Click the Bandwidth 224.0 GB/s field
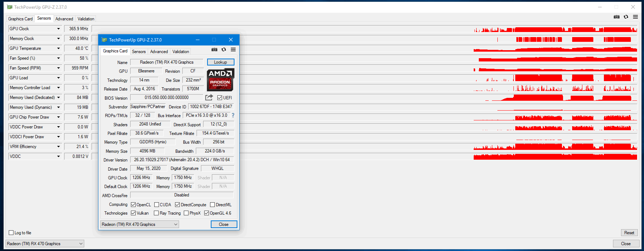The width and height of the screenshot is (644, 251). coord(215,151)
